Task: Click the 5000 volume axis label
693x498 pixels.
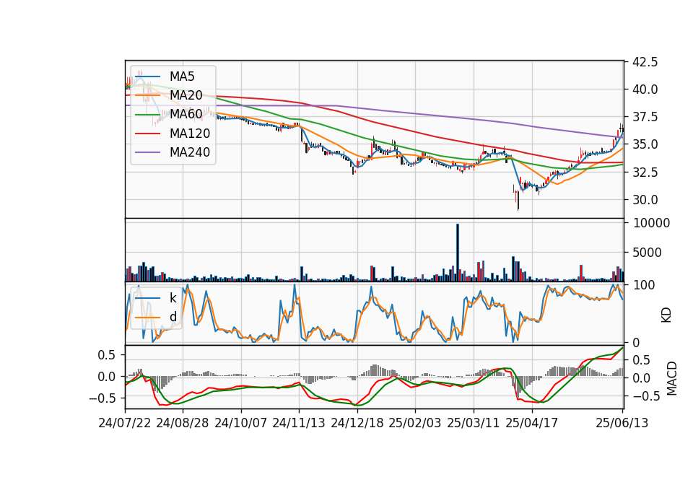Action: (648, 253)
